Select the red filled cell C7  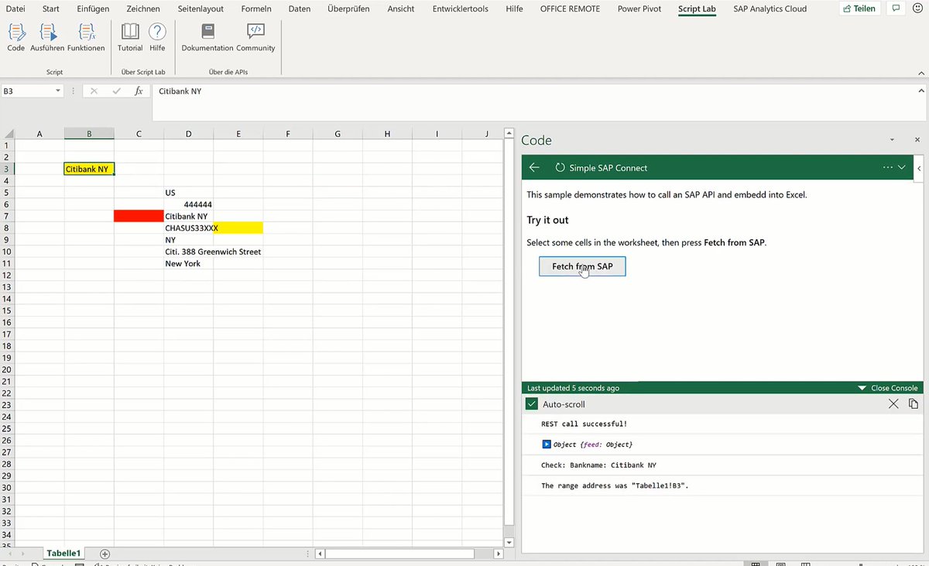click(139, 216)
